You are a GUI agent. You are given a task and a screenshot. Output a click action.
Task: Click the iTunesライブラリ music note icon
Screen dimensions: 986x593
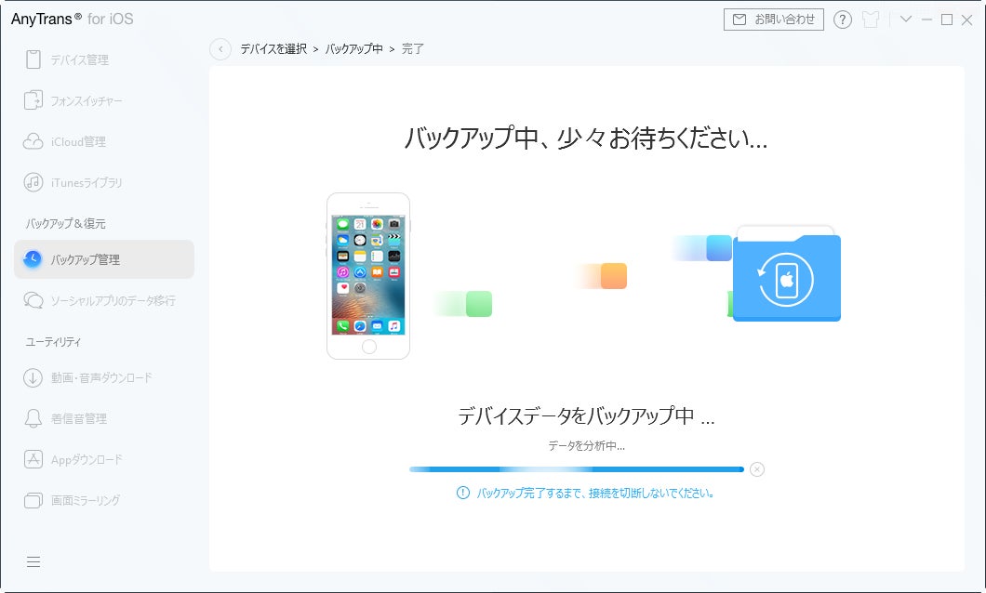(x=33, y=182)
